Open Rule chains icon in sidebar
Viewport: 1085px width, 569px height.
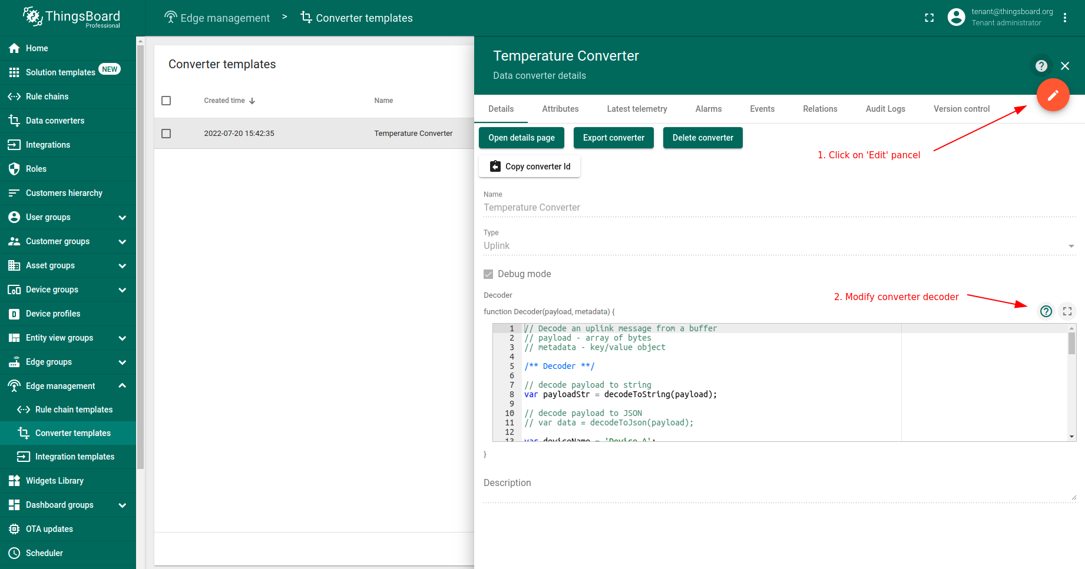tap(14, 97)
